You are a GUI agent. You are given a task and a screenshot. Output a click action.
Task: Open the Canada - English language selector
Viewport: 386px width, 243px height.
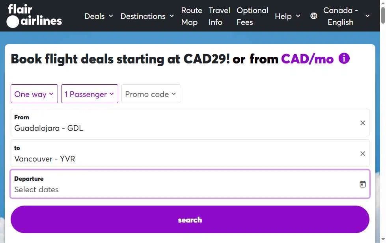(x=346, y=16)
